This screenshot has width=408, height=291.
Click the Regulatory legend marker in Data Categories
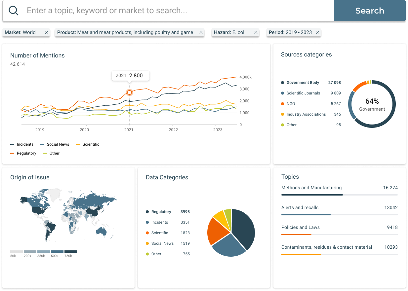[148, 212]
